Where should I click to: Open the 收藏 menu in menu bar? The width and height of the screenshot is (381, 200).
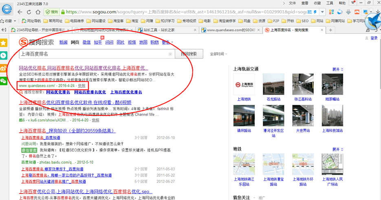pyautogui.click(x=317, y=3)
